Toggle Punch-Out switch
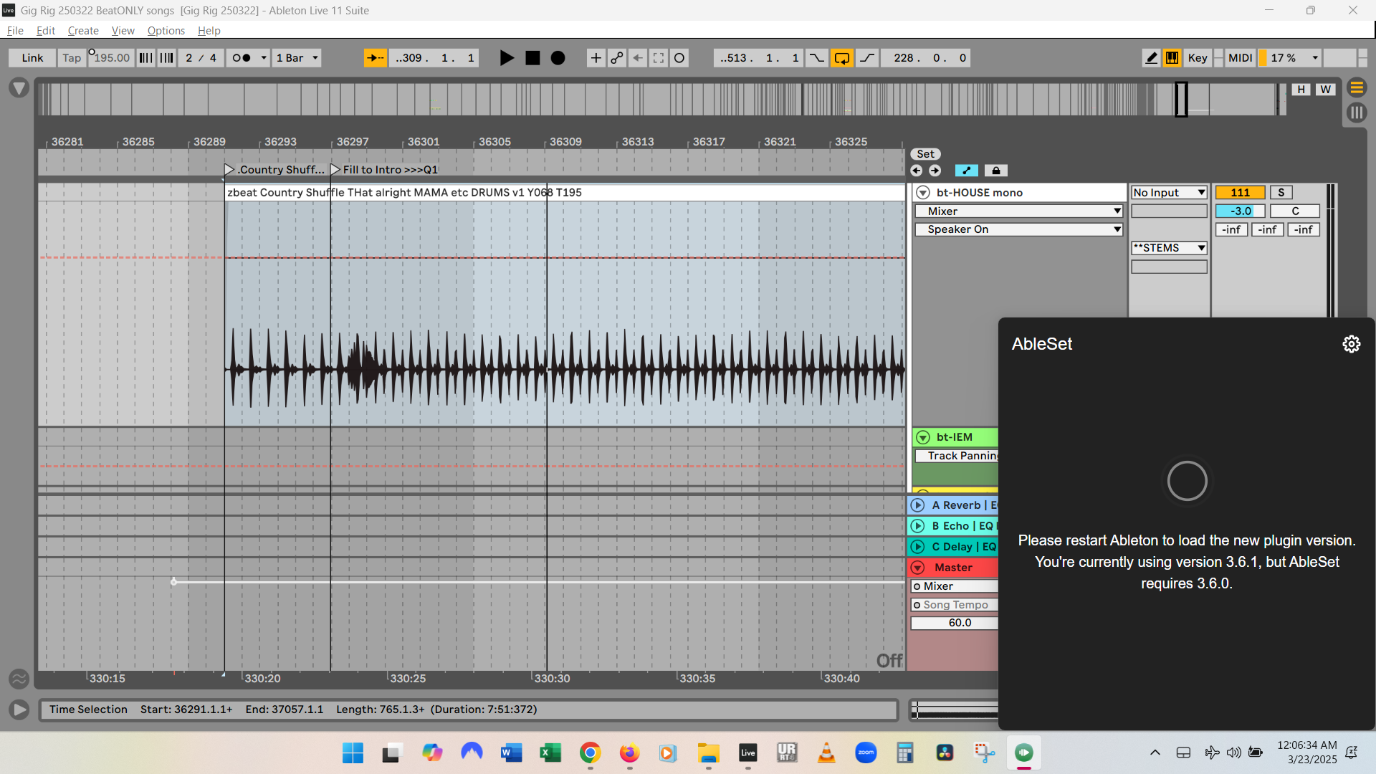 click(x=867, y=58)
